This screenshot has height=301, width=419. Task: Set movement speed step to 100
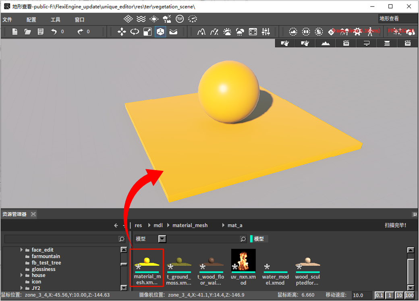tap(409, 295)
